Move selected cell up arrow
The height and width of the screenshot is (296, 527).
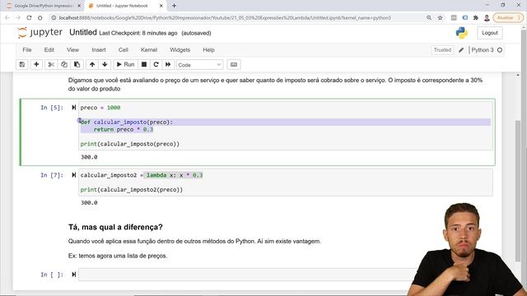pos(92,64)
